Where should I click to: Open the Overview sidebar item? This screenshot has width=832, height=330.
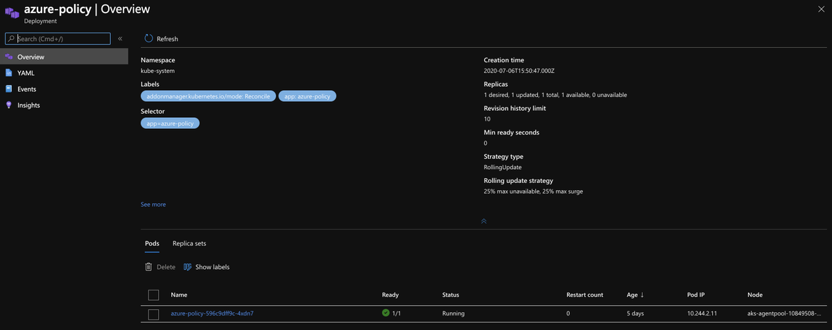tap(64, 57)
